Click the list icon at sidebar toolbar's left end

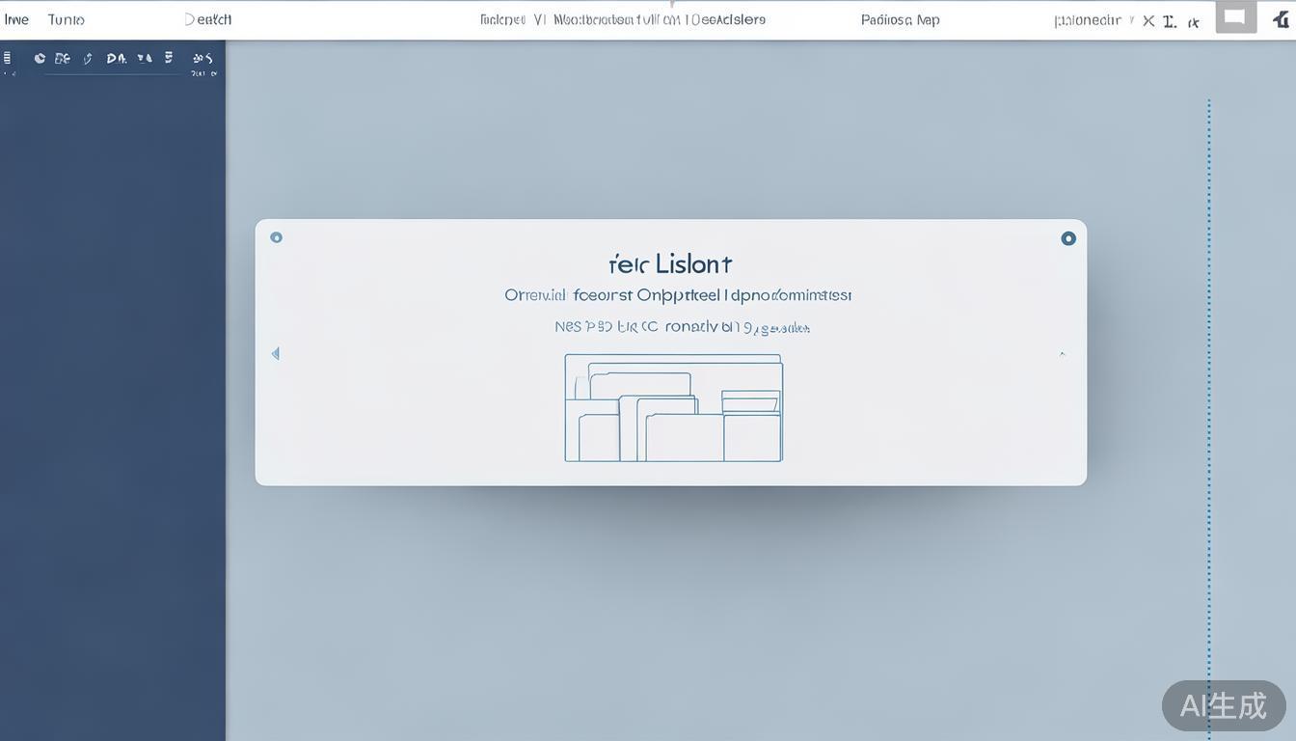pos(8,58)
